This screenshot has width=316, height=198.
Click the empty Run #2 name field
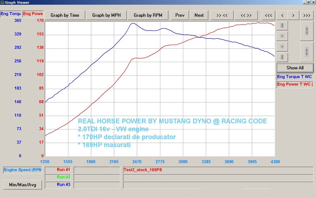point(218,177)
